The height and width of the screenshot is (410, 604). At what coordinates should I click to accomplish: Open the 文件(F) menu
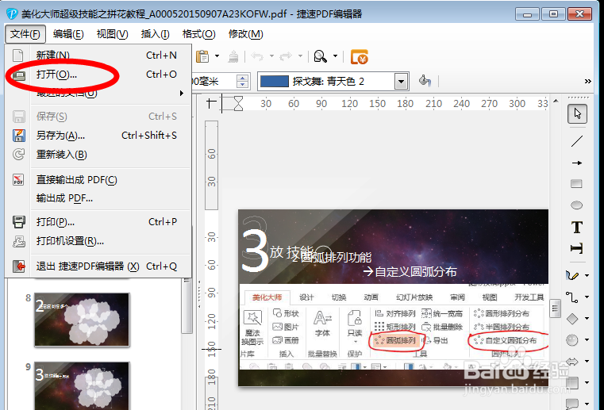(25, 34)
